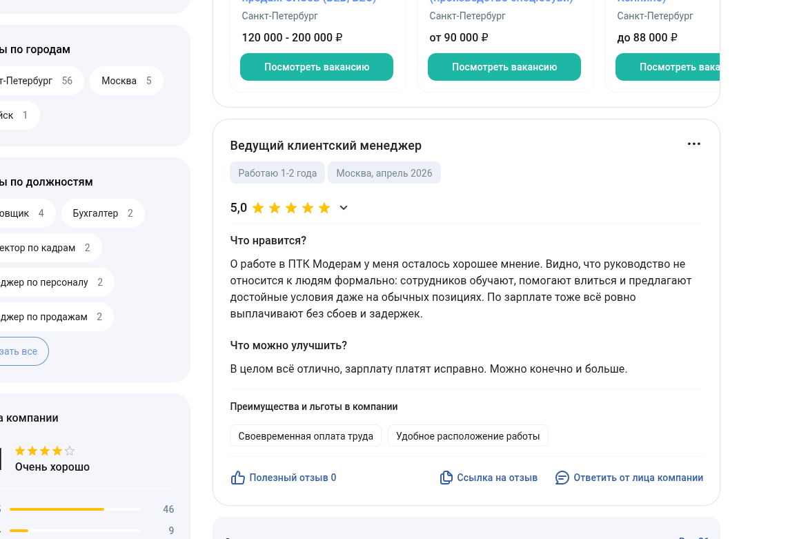
Task: Expand the full positions list filter
Action: tap(21, 351)
